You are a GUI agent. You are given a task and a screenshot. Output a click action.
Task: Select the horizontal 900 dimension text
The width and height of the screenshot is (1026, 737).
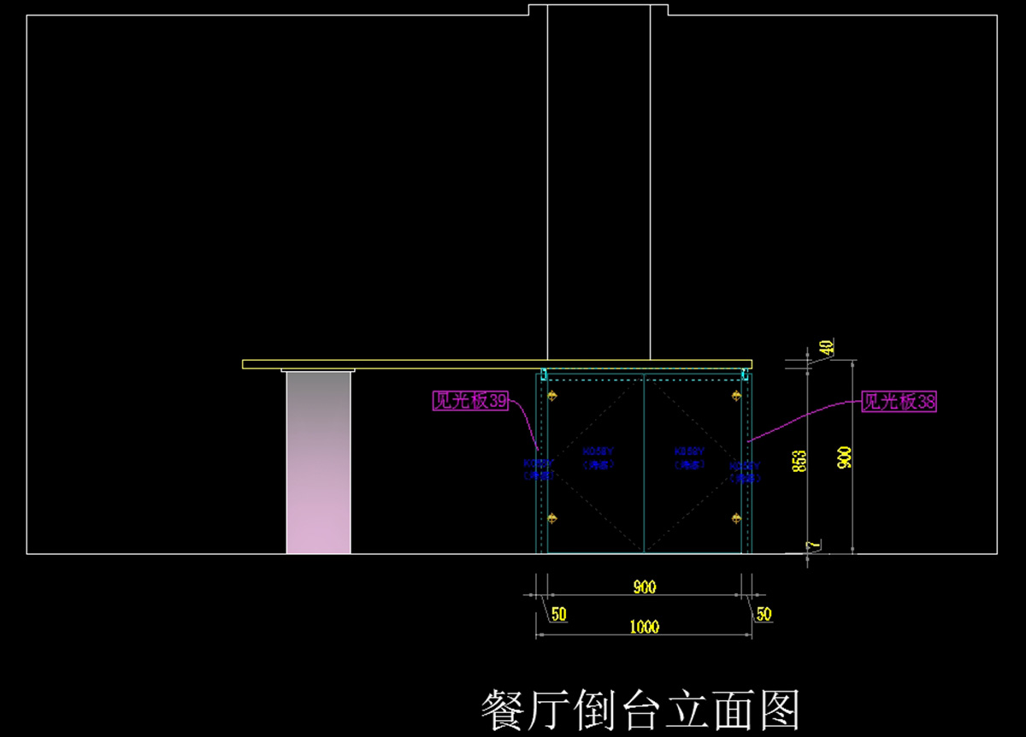point(644,587)
